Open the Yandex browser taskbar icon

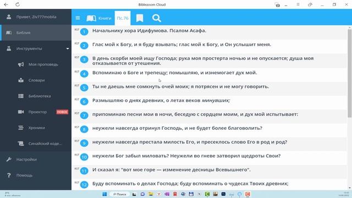pos(159,194)
